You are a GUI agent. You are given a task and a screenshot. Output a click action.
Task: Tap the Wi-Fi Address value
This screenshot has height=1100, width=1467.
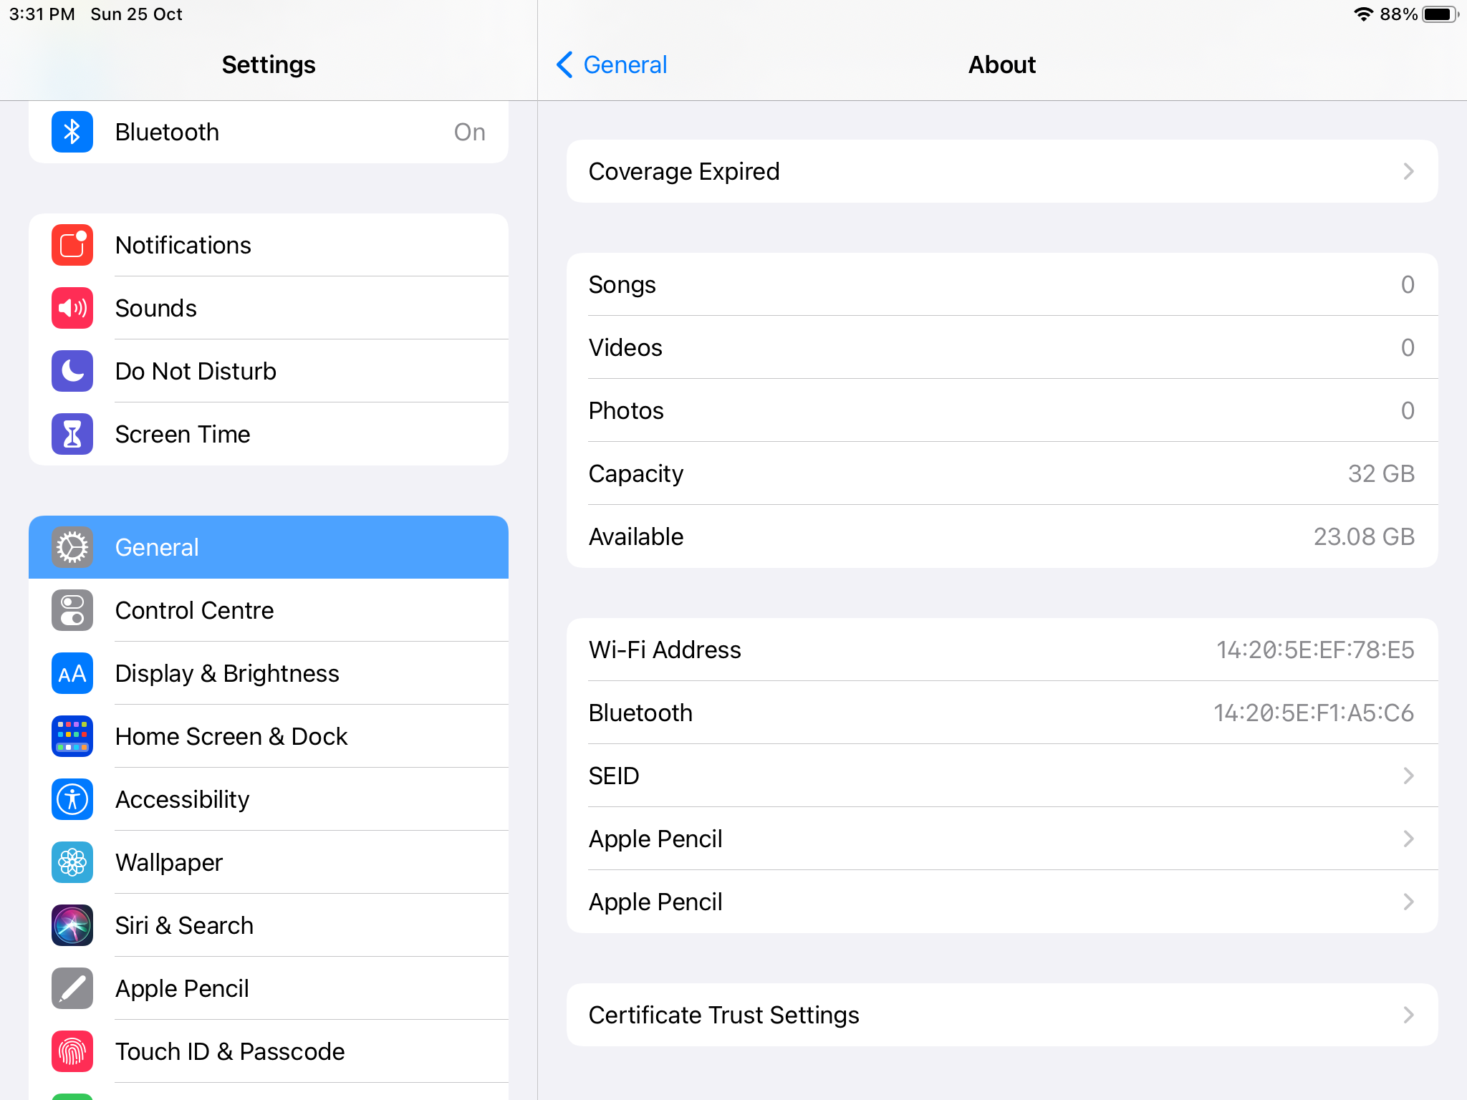point(1314,650)
